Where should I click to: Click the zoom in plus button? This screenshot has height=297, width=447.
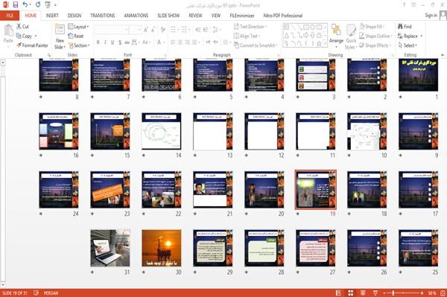(422, 293)
